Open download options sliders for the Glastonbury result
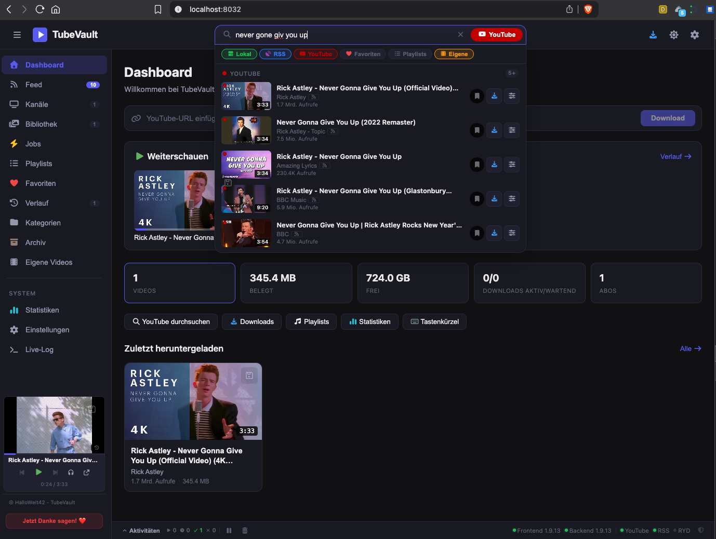 512,198
